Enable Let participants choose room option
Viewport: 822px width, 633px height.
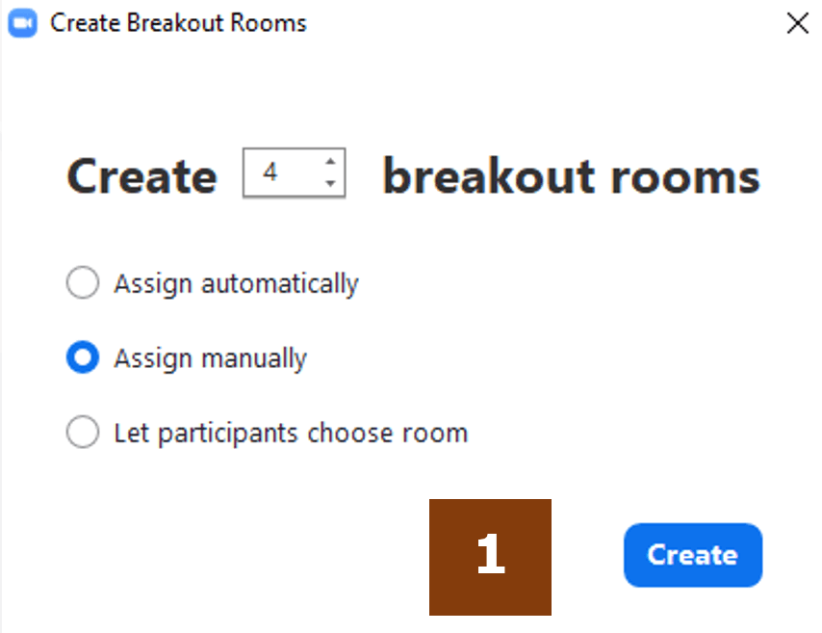[83, 432]
